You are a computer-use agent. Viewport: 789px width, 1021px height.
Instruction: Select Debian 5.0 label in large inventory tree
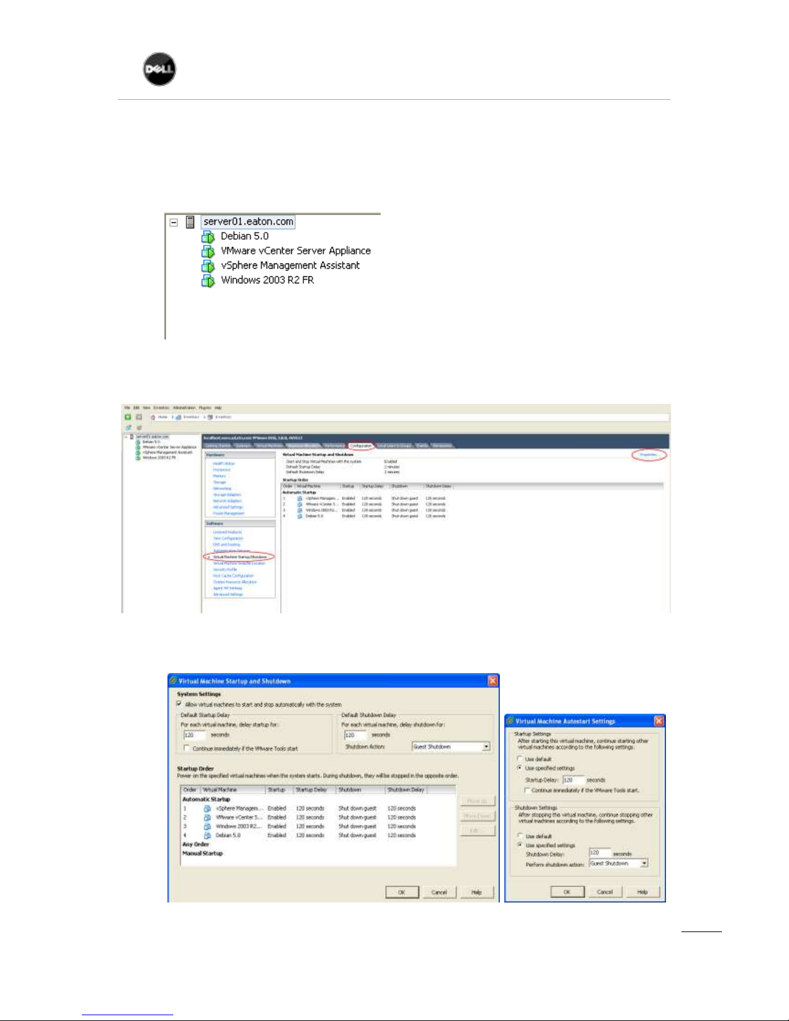tap(245, 236)
